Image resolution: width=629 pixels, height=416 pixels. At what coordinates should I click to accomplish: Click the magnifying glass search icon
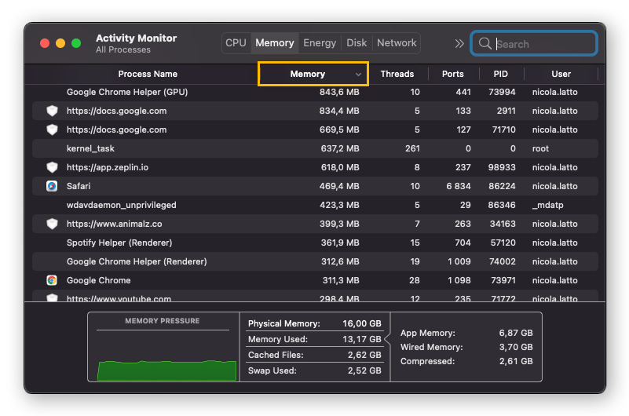[485, 43]
